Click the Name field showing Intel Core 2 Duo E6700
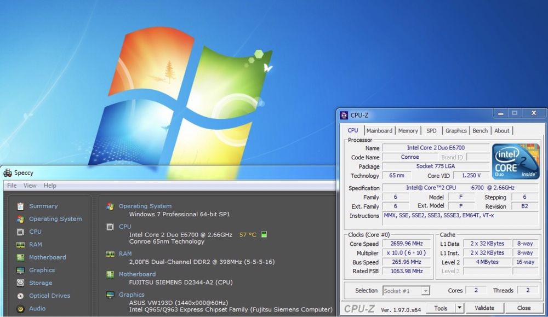The image size is (548, 317). pos(436,148)
